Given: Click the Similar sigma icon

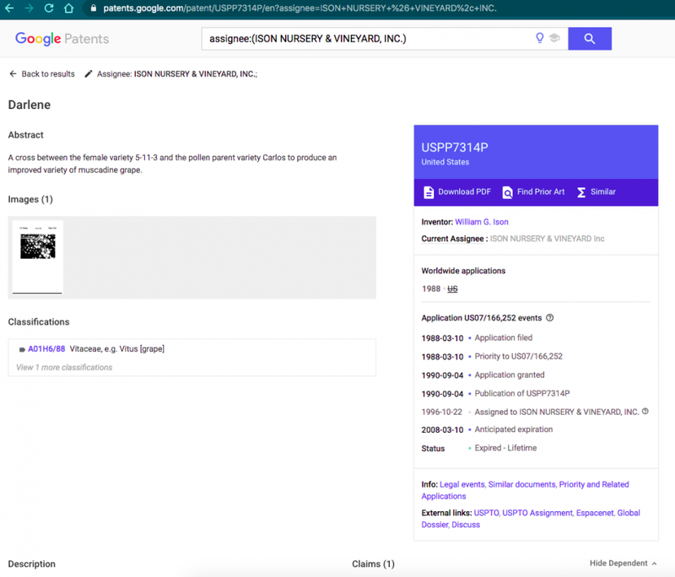Looking at the screenshot, I should pyautogui.click(x=581, y=192).
